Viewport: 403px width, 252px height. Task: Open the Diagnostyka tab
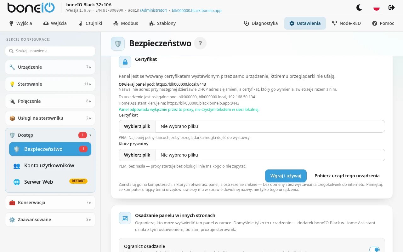(x=261, y=23)
